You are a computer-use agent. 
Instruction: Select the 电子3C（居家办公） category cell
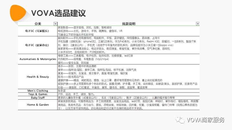coord(38,45)
